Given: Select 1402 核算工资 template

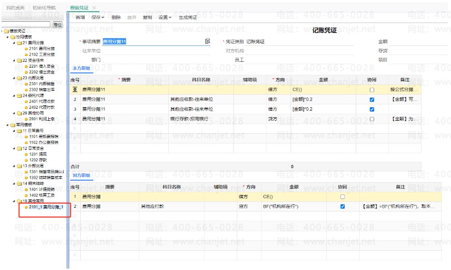Looking at the screenshot, I should [42, 195].
